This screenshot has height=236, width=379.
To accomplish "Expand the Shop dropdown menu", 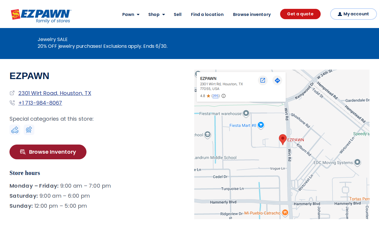I will click(157, 14).
